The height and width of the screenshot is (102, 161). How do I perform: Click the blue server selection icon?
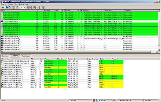7,7
